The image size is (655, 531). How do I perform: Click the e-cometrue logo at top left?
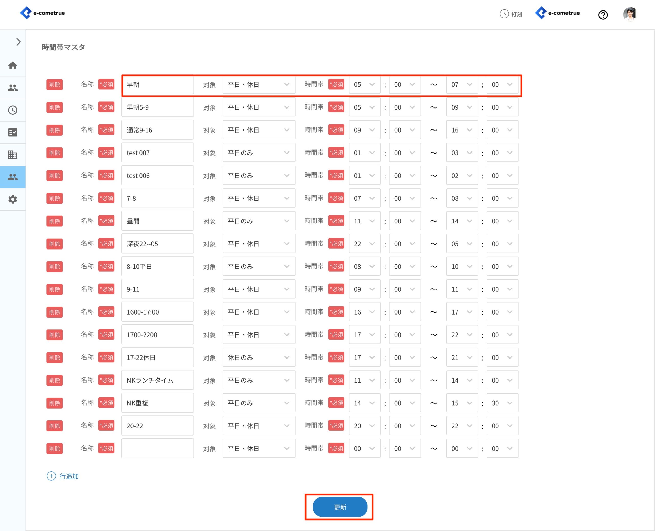[x=42, y=13]
